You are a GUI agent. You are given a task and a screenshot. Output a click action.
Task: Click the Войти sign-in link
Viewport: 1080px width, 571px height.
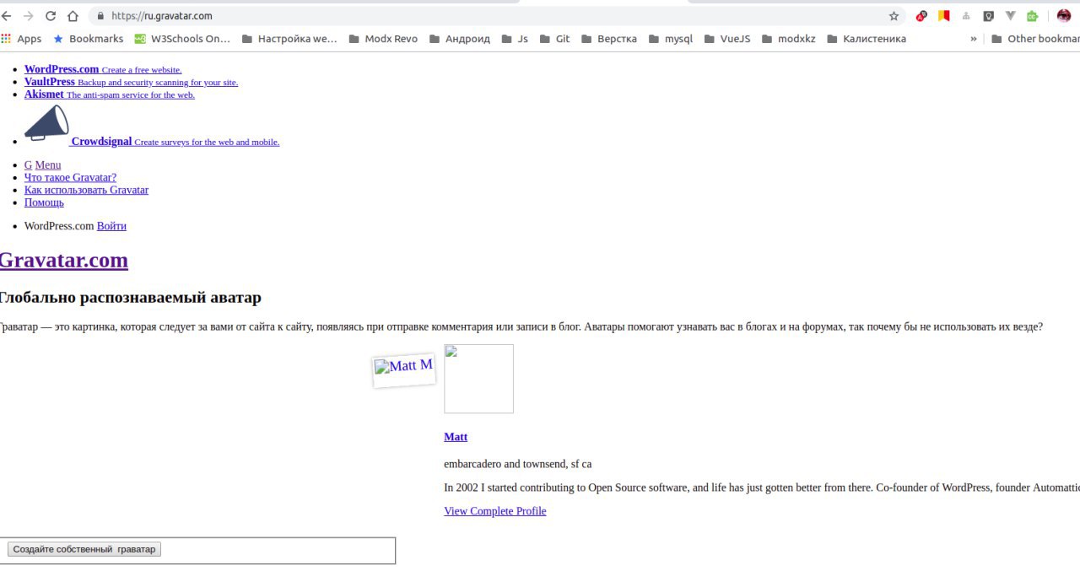111,226
